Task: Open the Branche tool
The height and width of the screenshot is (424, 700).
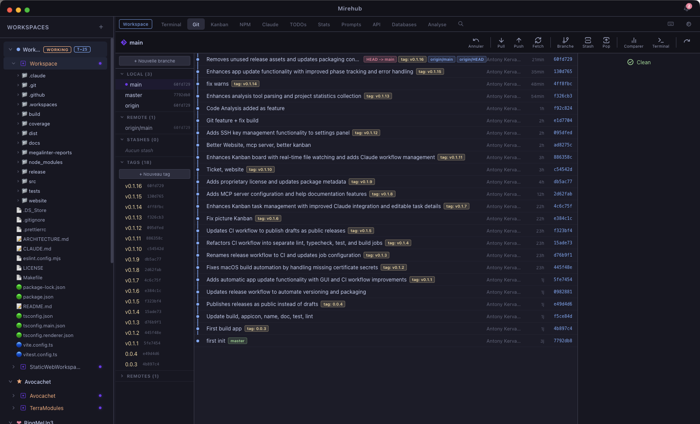Action: [565, 42]
